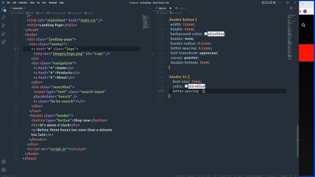Screen dimensions: 315x177
Task: Click the nav.navbar breadcrumb
Action: tap(75, 13)
